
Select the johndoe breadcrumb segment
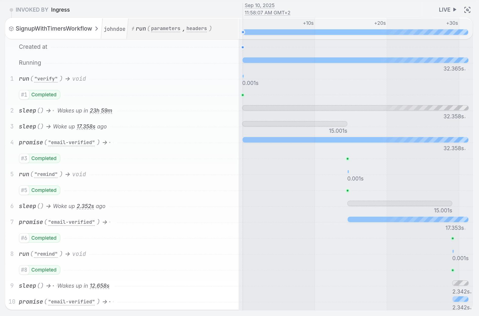tap(114, 29)
